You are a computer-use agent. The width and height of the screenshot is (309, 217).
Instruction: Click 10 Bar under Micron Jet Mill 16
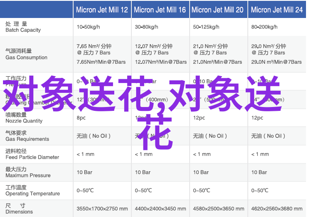click(143, 172)
